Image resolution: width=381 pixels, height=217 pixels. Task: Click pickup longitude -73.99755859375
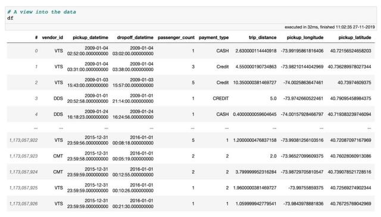[x=305, y=188]
